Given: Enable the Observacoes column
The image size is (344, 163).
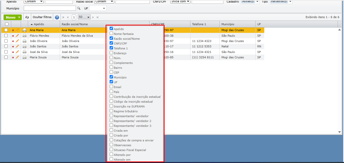Looking at the screenshot, I should tap(111, 145).
